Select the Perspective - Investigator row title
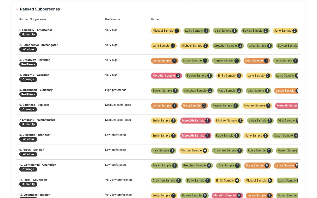 point(38,45)
